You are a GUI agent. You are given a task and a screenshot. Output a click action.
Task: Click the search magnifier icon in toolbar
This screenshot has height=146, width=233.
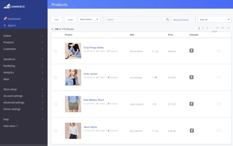[168, 20]
